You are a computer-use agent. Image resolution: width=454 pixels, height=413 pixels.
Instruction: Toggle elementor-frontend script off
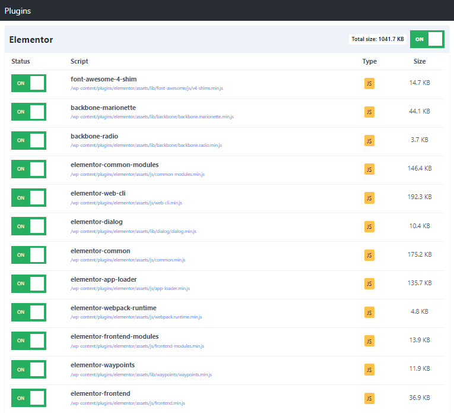click(28, 398)
